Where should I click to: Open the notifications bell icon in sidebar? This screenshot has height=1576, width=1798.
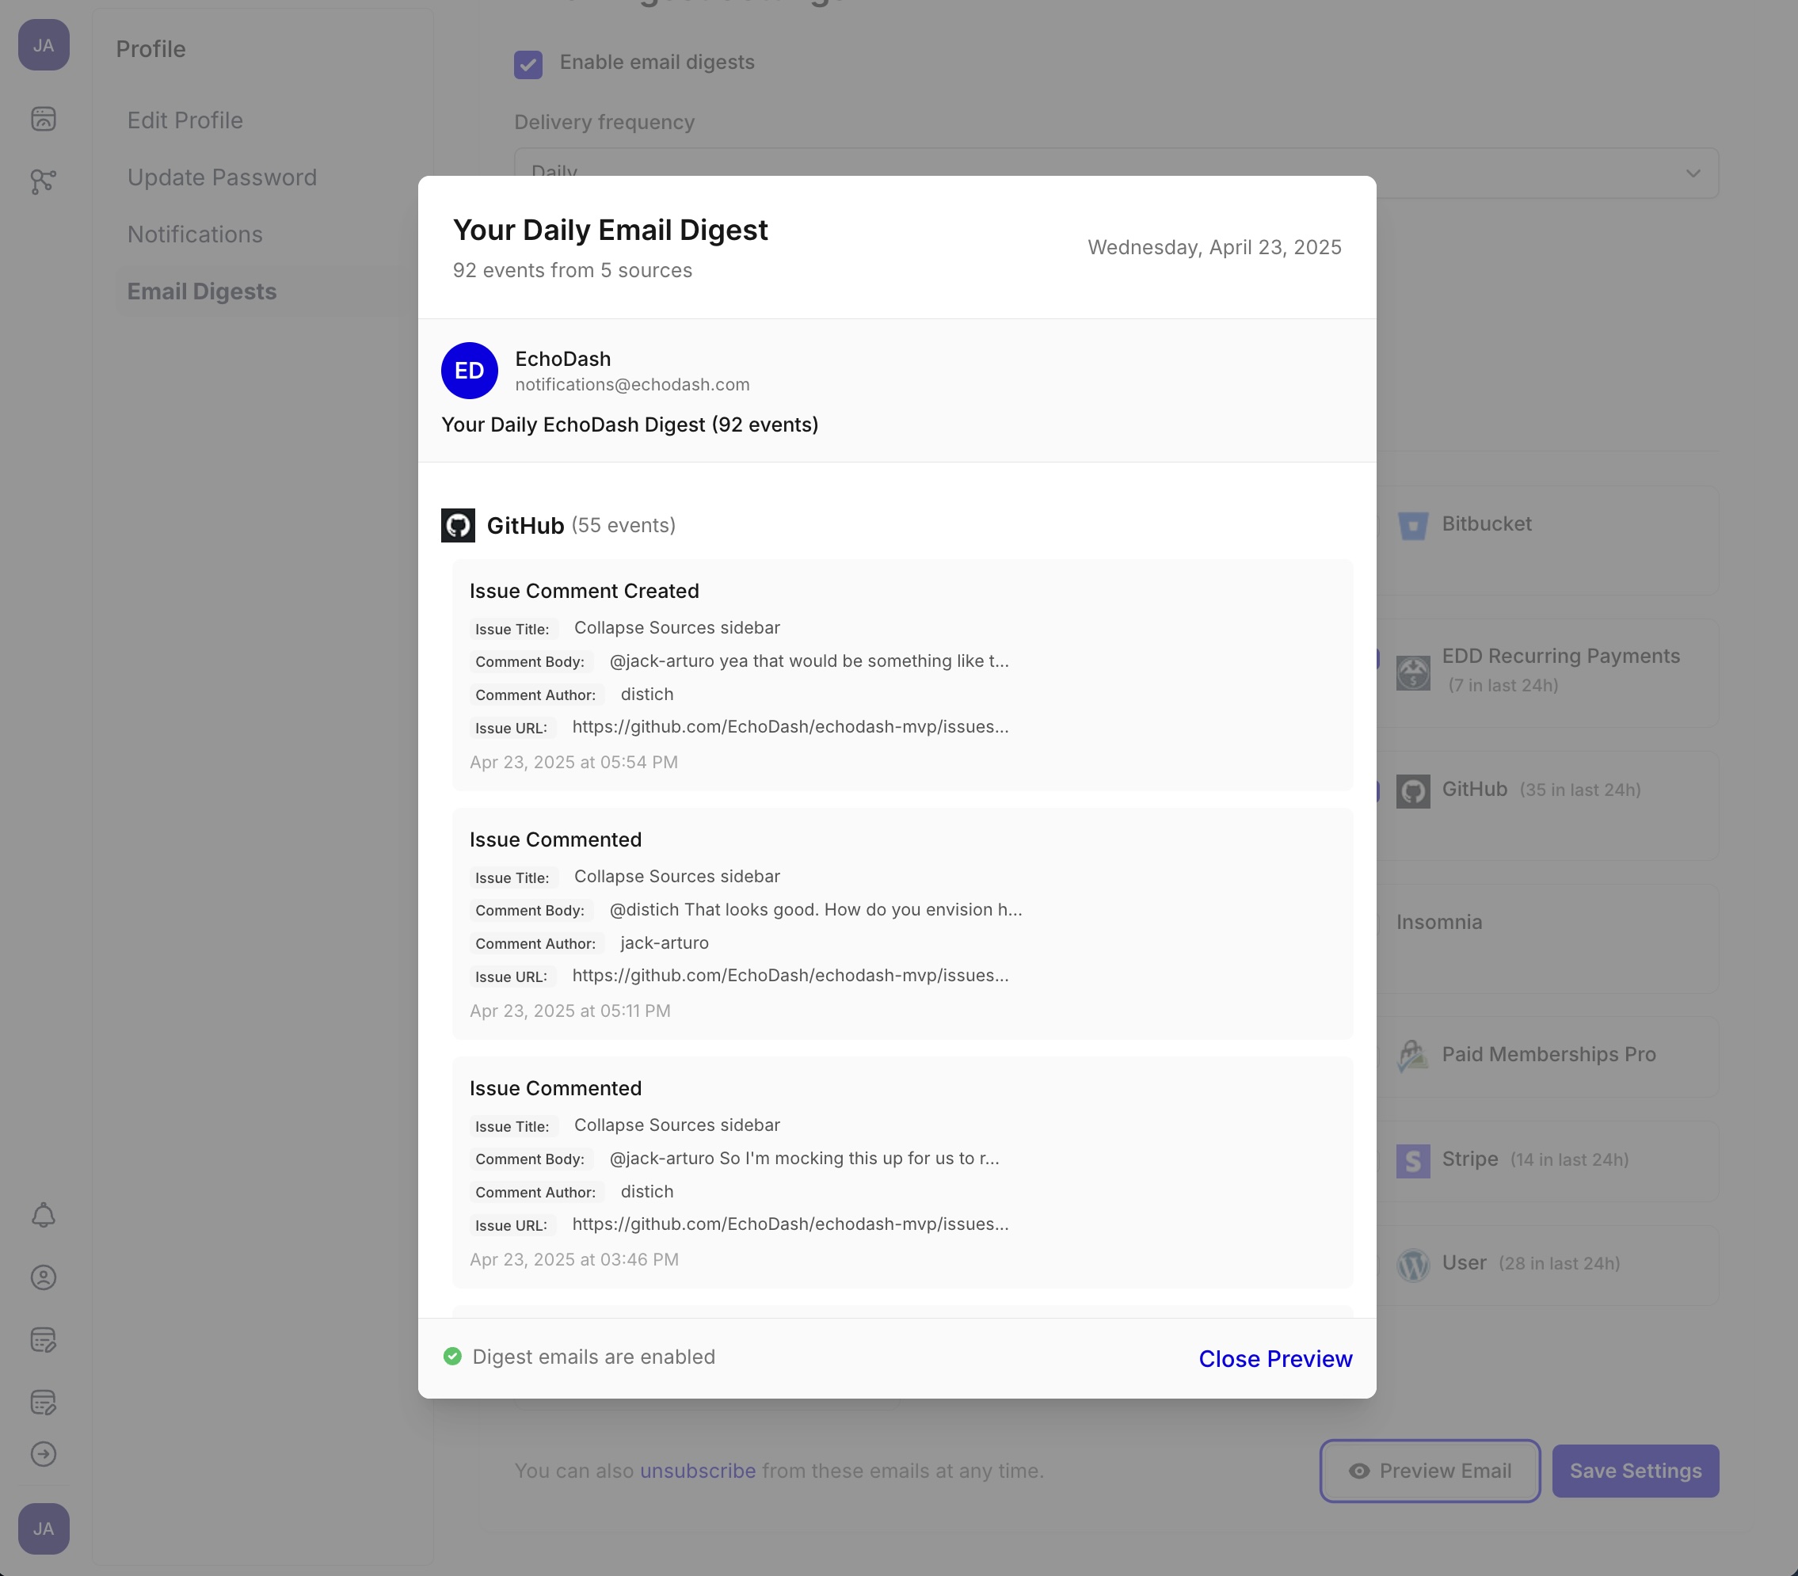coord(43,1216)
